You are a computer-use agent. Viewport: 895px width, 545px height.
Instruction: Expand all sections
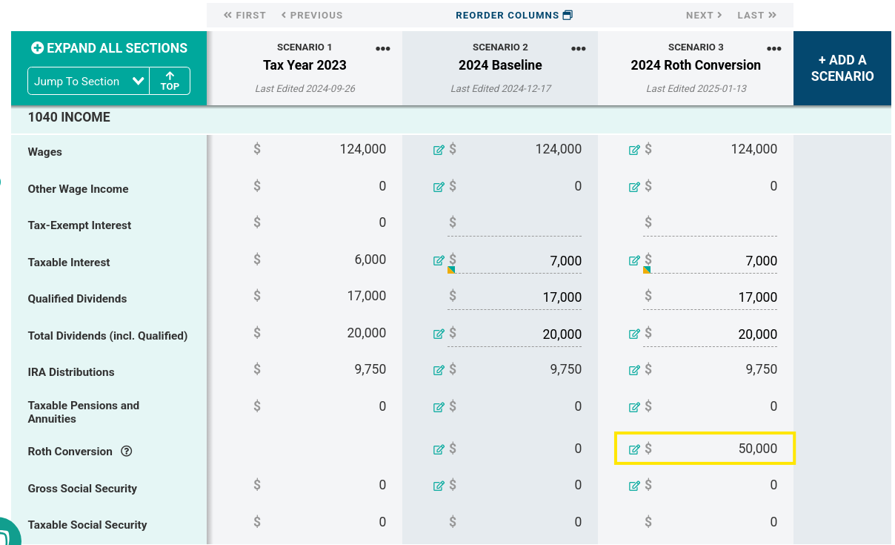pos(109,48)
